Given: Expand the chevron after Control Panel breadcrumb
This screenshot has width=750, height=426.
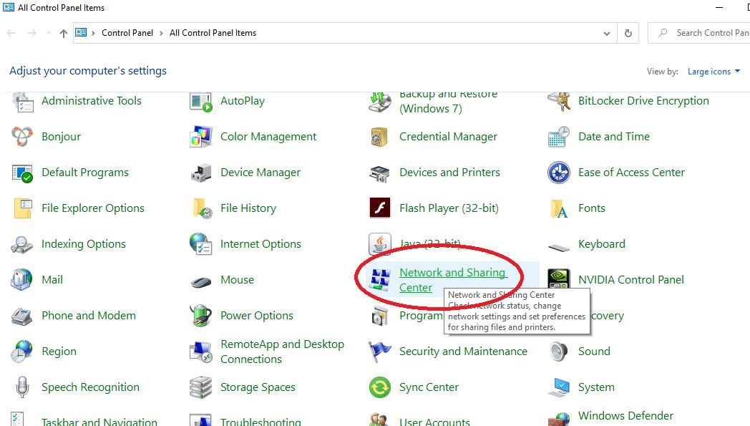Looking at the screenshot, I should (x=161, y=33).
